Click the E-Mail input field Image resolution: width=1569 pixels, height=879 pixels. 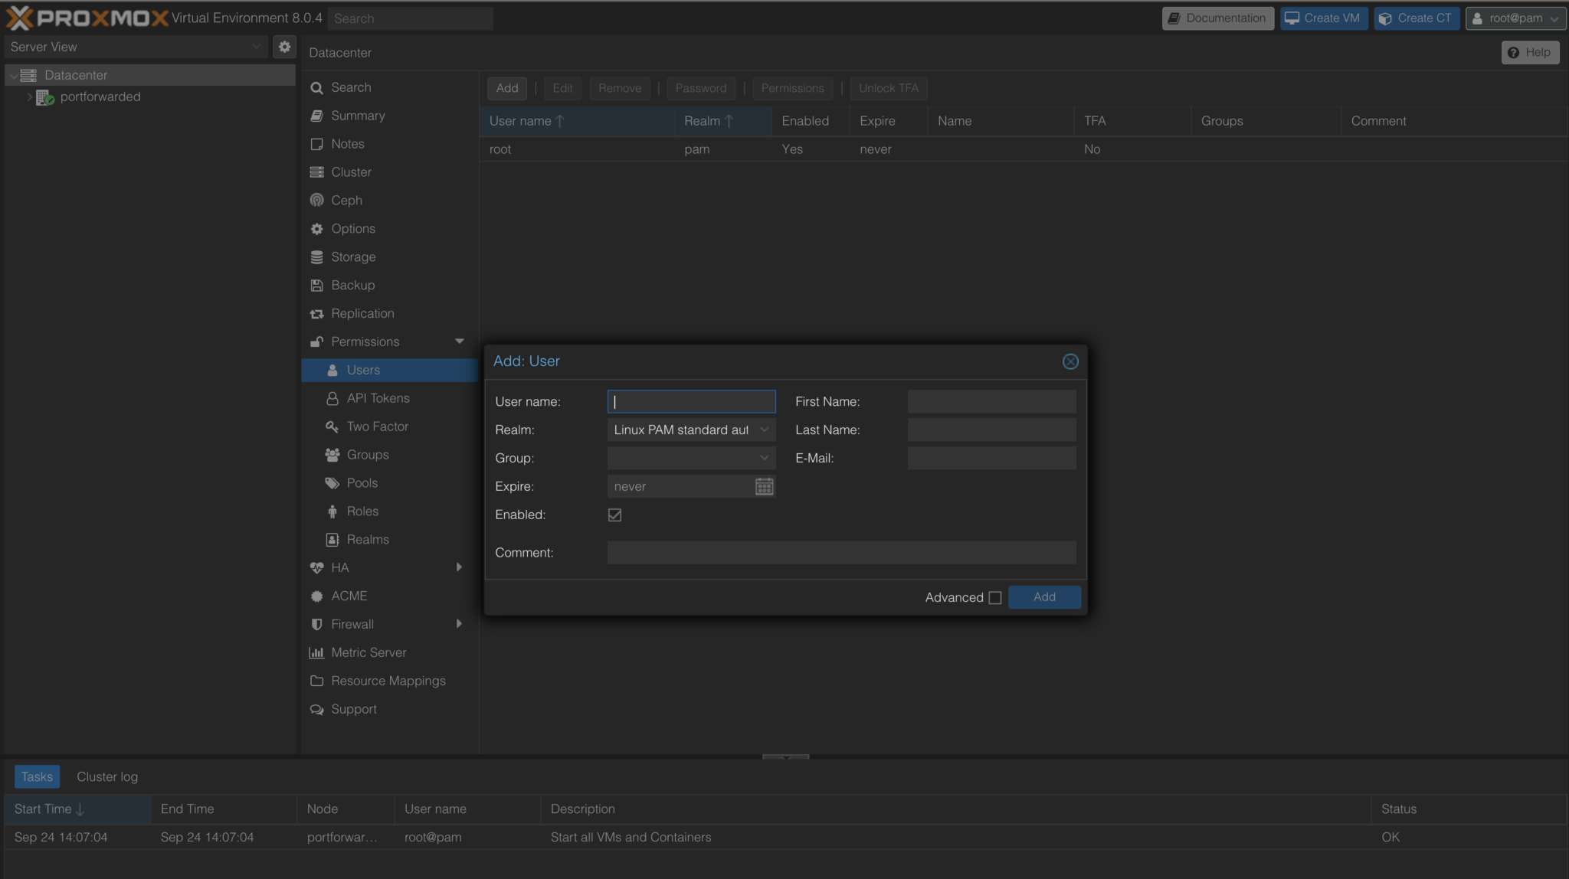pyautogui.click(x=991, y=458)
